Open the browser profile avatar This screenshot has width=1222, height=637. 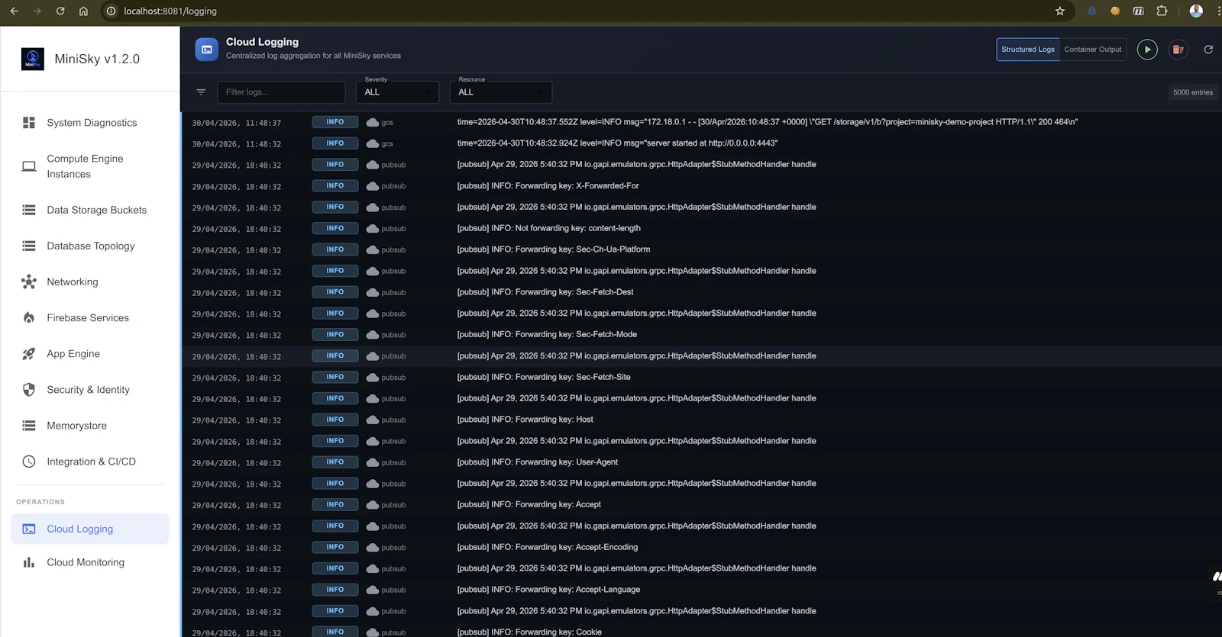1196,11
